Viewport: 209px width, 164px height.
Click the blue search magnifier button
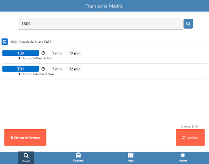(188, 24)
